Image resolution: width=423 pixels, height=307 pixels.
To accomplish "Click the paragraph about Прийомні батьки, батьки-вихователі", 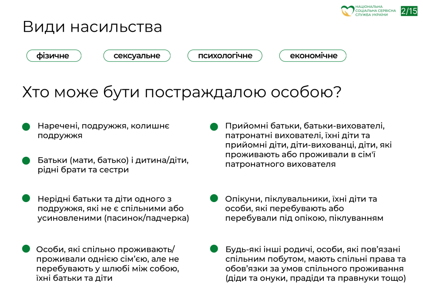I will click(309, 145).
